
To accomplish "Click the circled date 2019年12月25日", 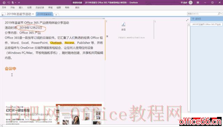I will [31, 28].
